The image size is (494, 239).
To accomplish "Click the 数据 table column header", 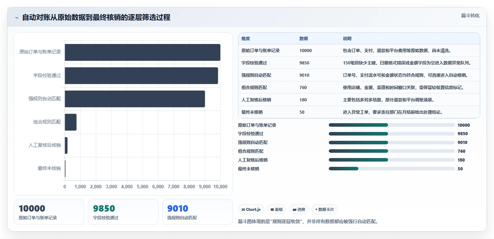I will [304, 39].
